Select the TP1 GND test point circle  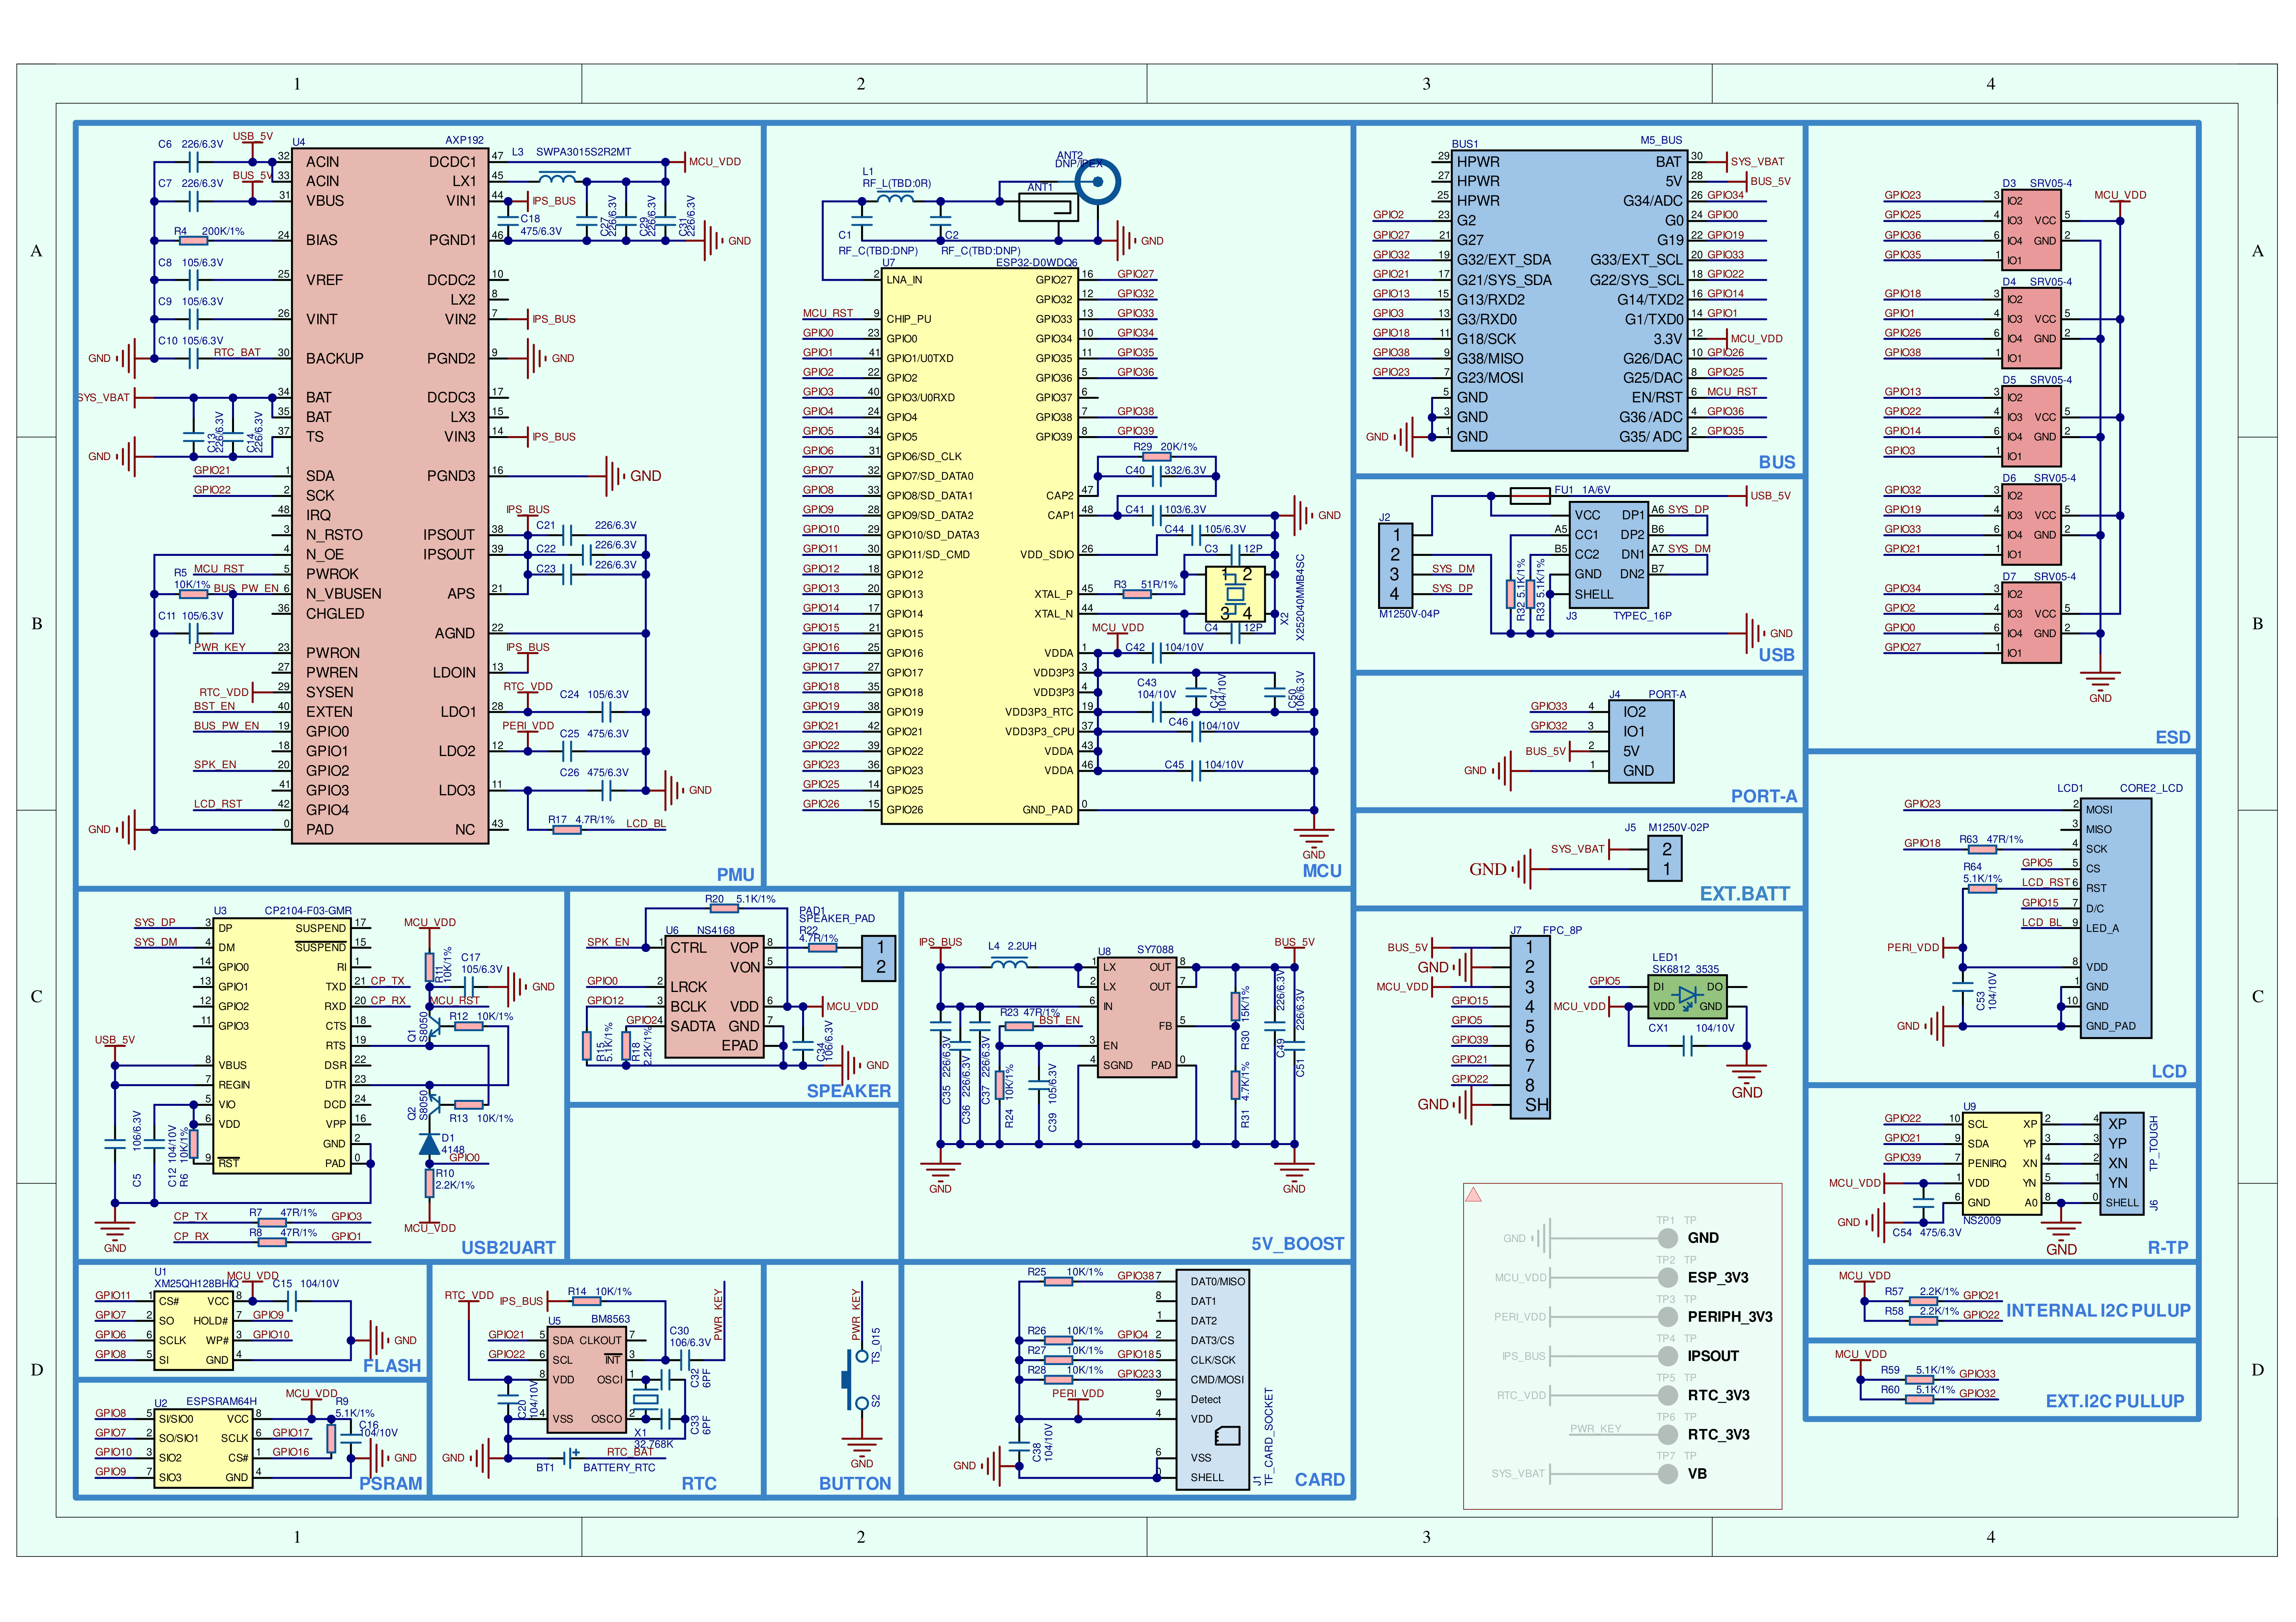[x=1667, y=1238]
